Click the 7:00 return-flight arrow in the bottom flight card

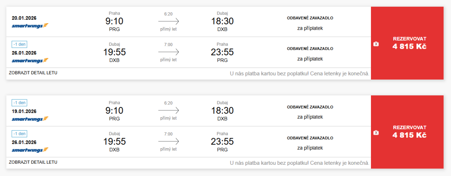coord(168,141)
